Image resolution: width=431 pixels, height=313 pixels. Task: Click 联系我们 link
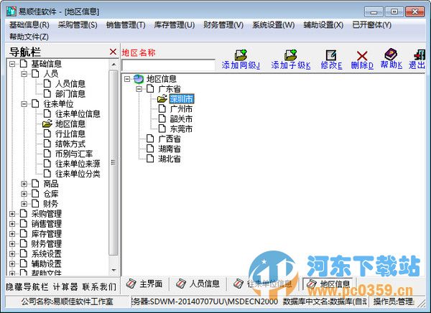[x=99, y=287]
